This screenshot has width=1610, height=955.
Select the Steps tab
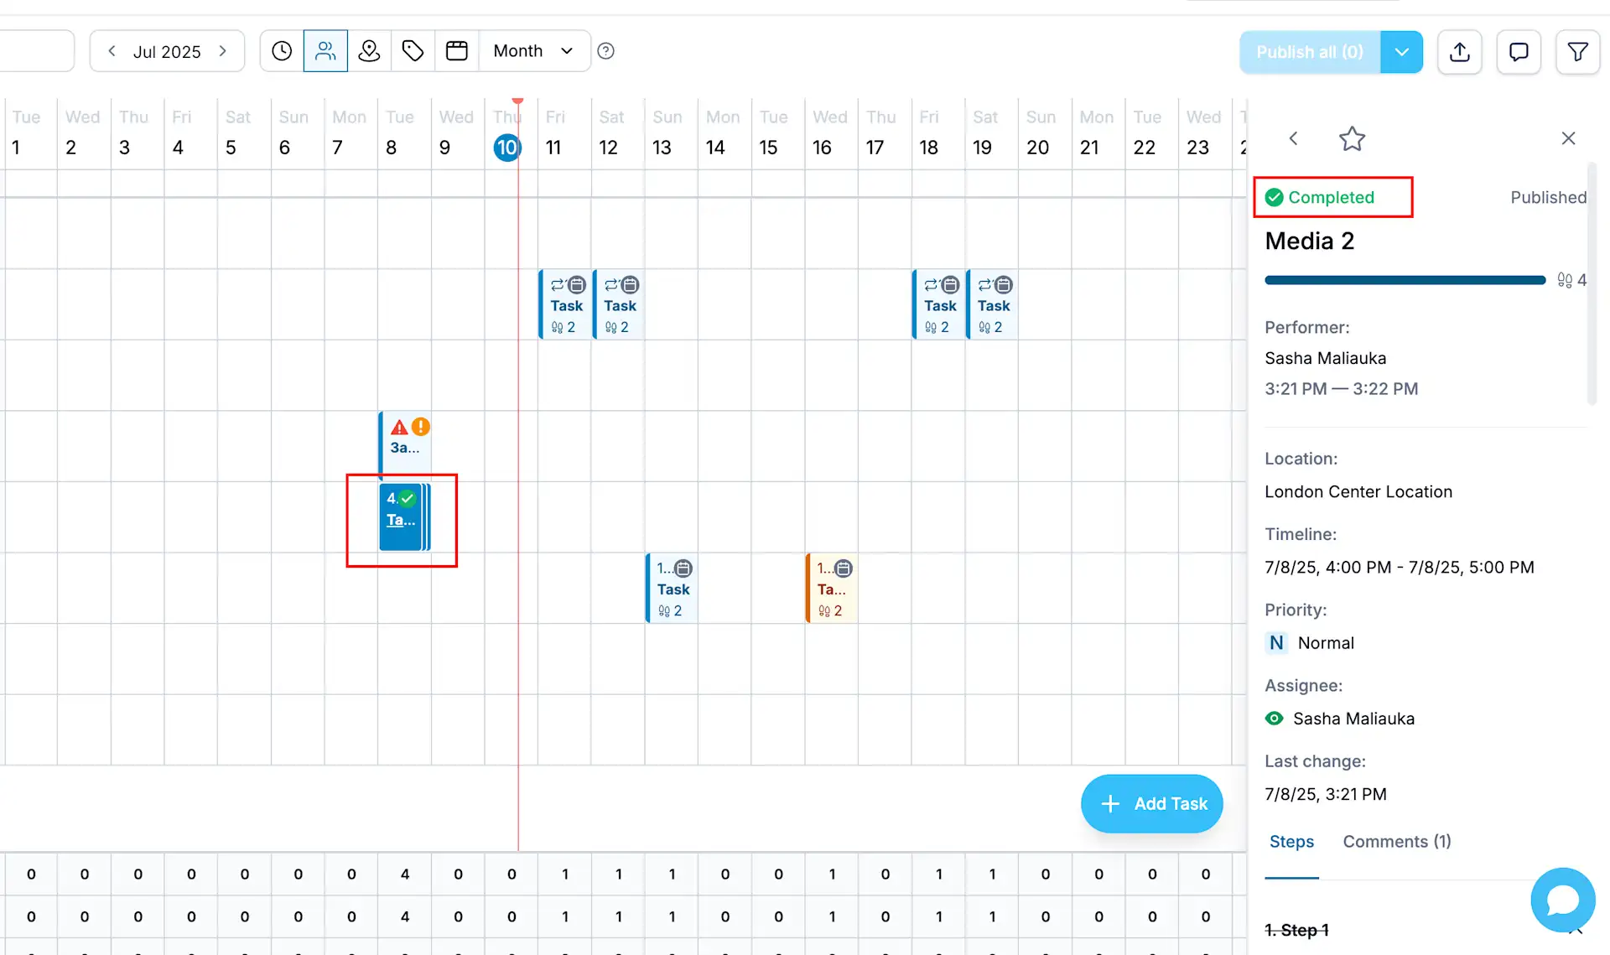1291,841
